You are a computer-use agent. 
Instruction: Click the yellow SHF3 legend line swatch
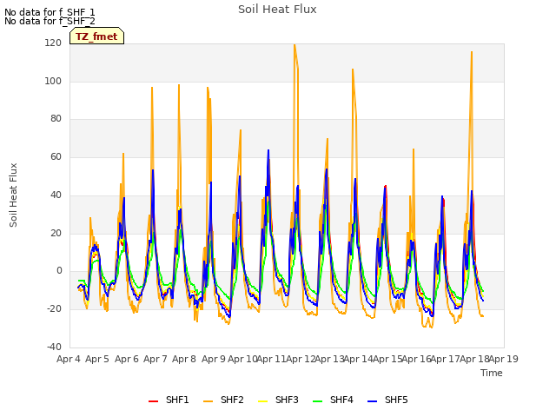click(262, 401)
